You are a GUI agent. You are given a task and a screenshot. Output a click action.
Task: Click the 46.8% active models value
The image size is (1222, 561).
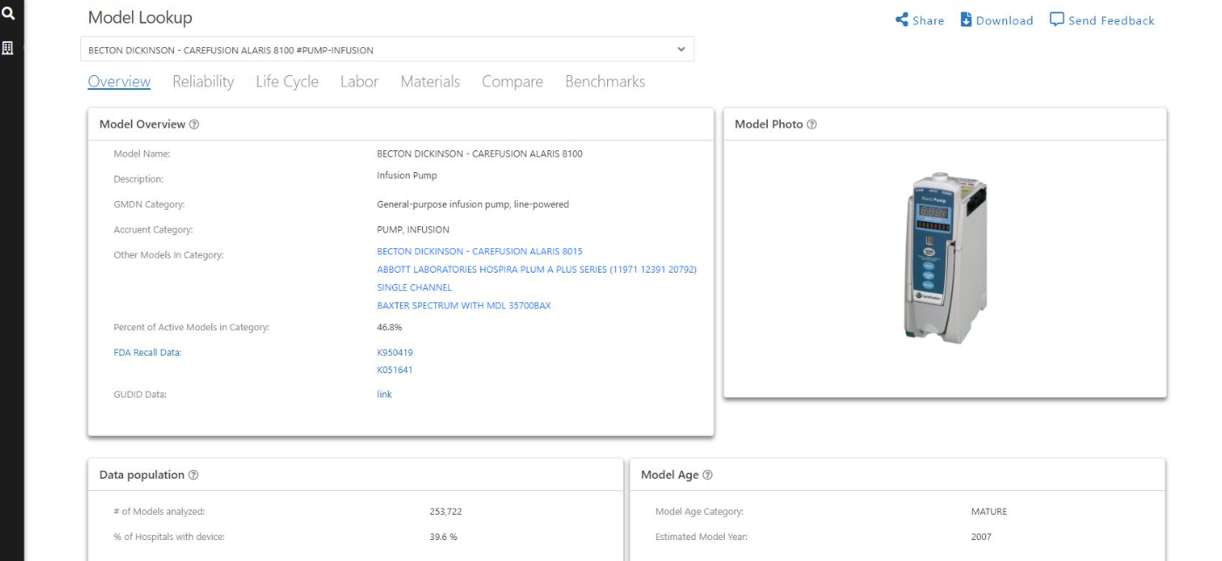[390, 328]
